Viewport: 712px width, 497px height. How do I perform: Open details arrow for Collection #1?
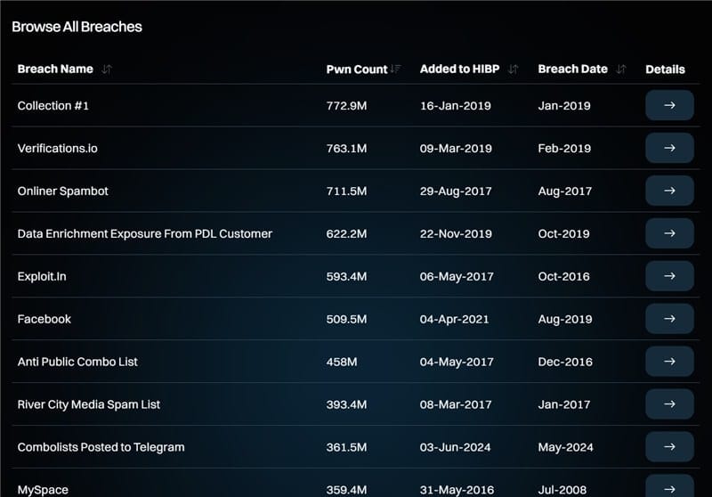point(669,105)
